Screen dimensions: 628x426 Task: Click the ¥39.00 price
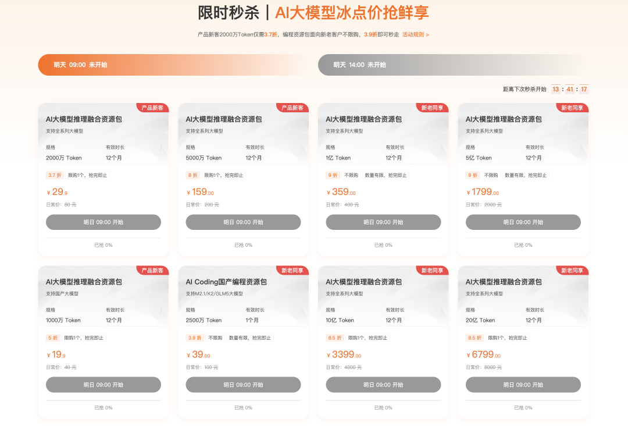pyautogui.click(x=199, y=354)
